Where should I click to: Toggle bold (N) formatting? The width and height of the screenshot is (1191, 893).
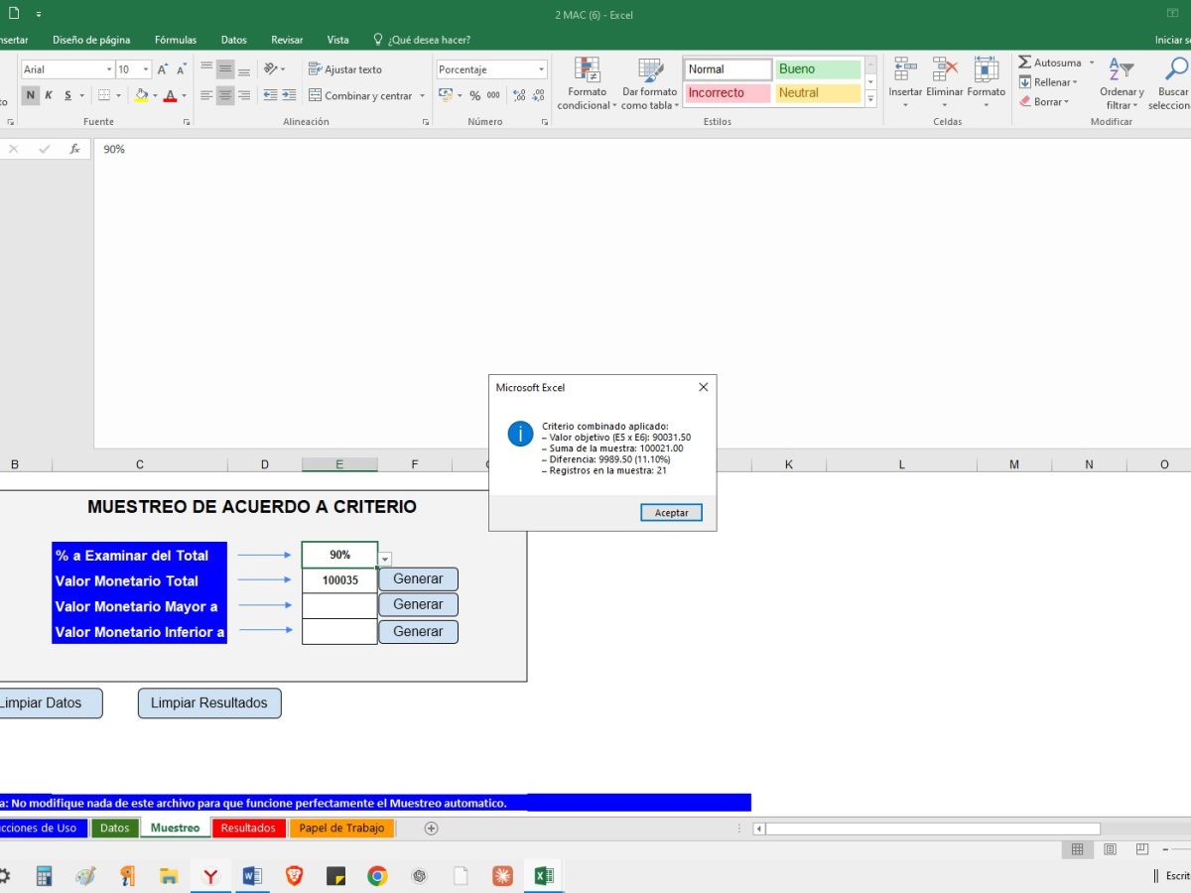click(x=30, y=95)
